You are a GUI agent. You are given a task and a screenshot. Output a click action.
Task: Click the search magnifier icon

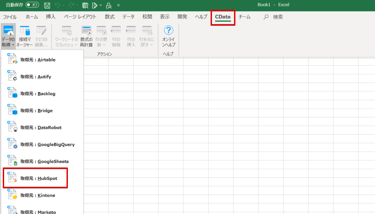tap(266, 17)
